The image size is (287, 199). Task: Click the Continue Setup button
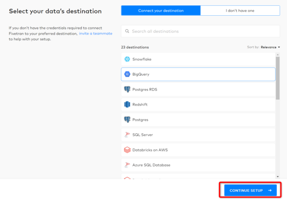[x=250, y=190]
